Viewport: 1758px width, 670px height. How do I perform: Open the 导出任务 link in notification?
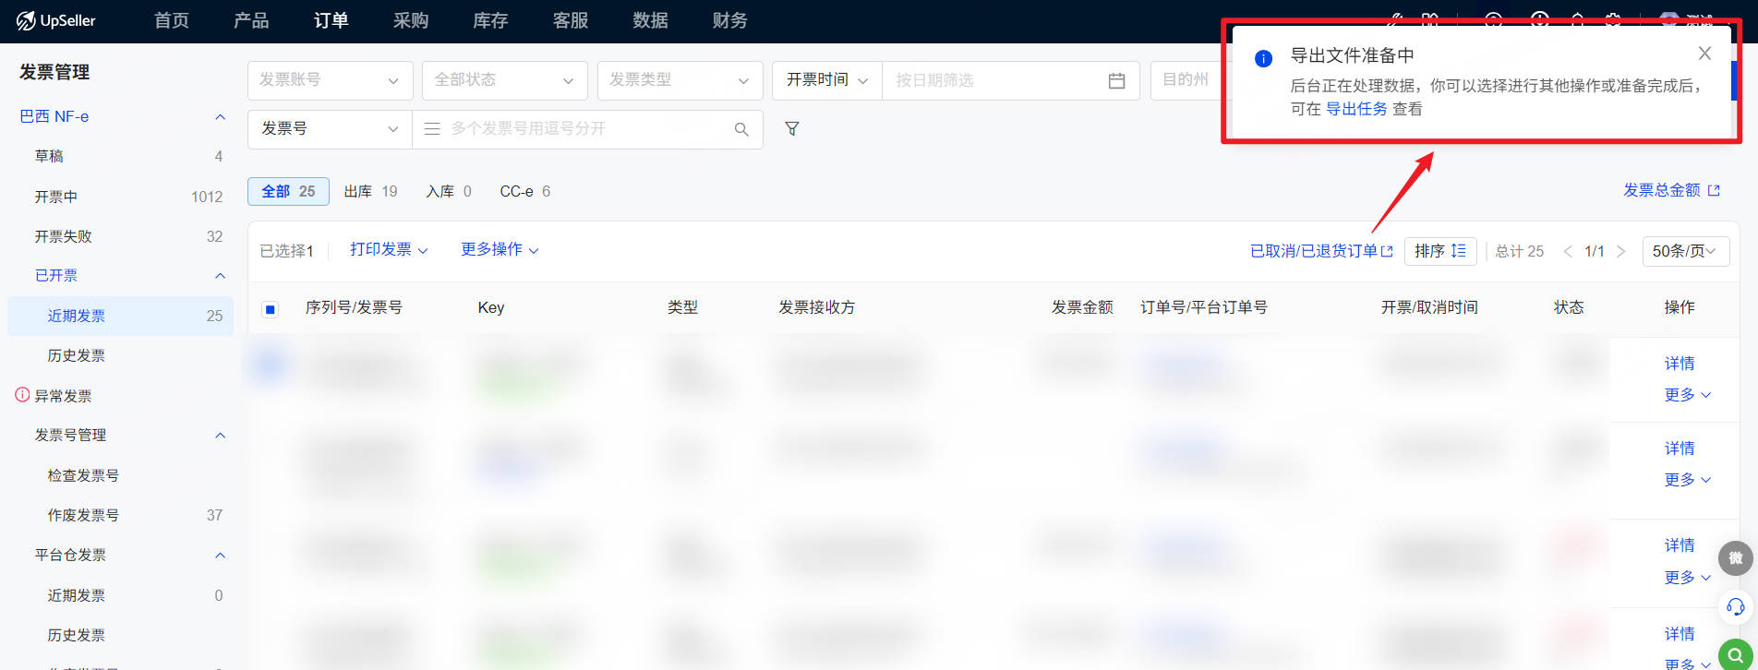1356,109
